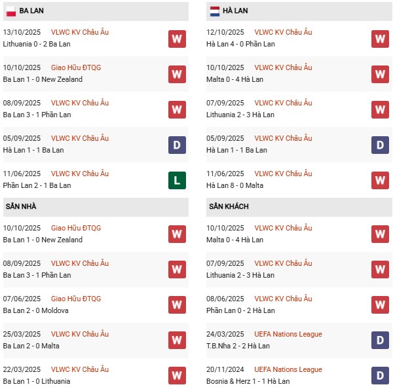Click W badge for Lithuania 0 - 2 Ba Lan

point(176,39)
